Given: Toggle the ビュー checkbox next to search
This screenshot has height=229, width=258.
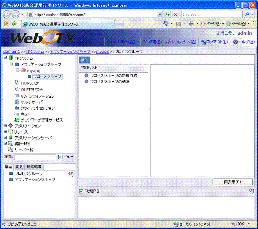Looking at the screenshot, I should 60,157.
